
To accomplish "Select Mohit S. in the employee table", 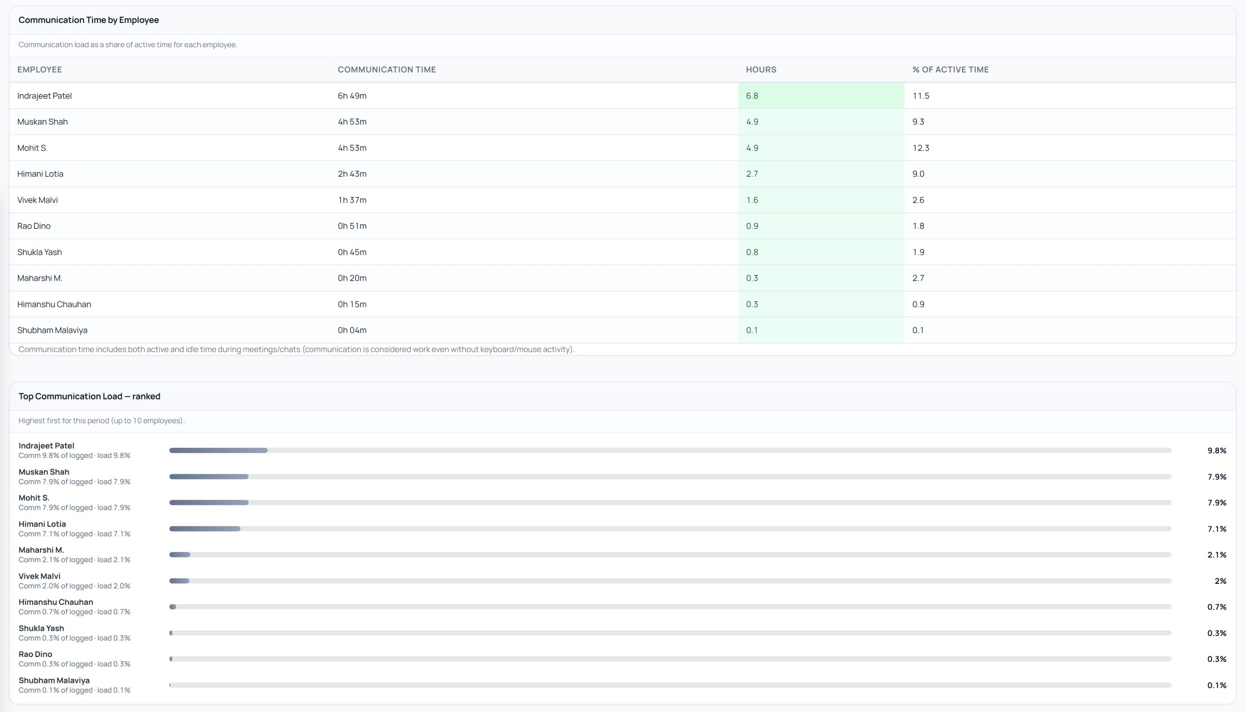I will (32, 148).
